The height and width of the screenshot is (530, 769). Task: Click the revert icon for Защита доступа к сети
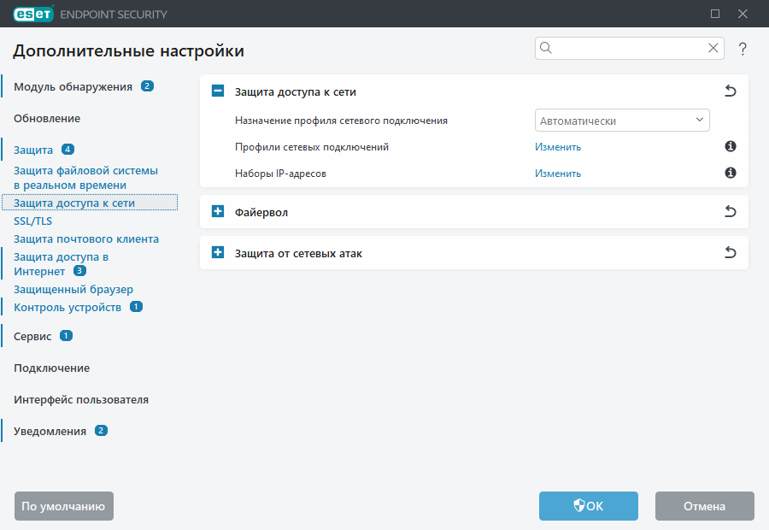pyautogui.click(x=730, y=90)
